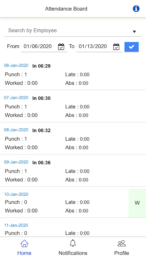Open the To date calendar icon
This screenshot has height=261, width=146.
[116, 47]
